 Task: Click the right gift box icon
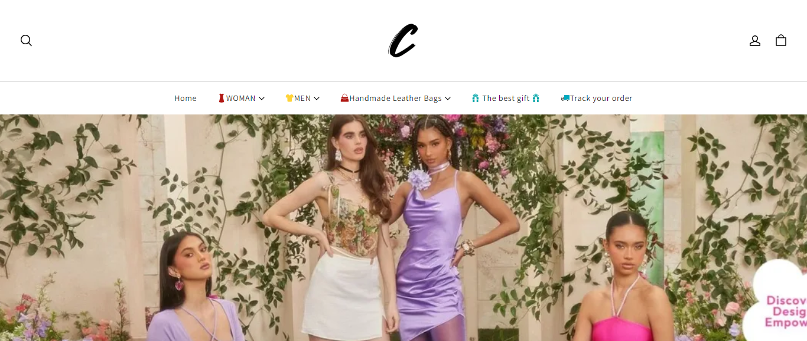click(x=536, y=98)
